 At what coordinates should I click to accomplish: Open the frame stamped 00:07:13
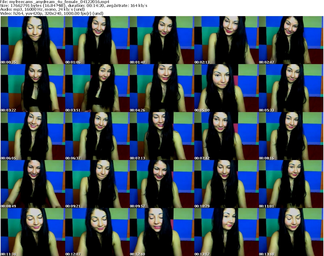click(x=162, y=136)
